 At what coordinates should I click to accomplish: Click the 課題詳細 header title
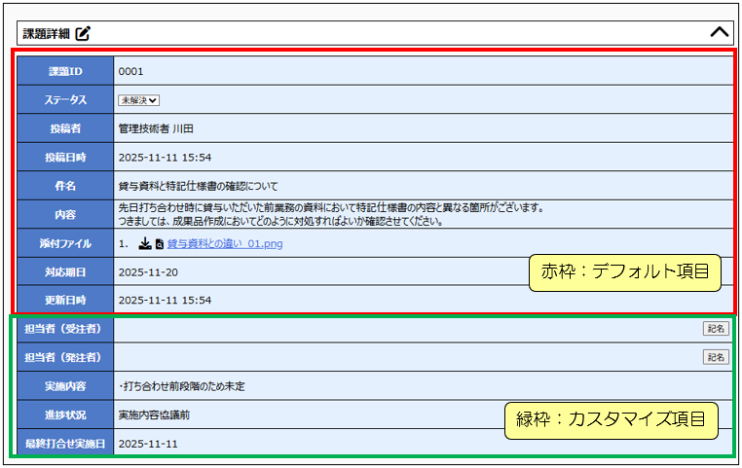pos(46,33)
